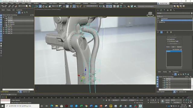
Task: Select the Rectangular Selection Region tool
Action: click(x=33, y=6)
